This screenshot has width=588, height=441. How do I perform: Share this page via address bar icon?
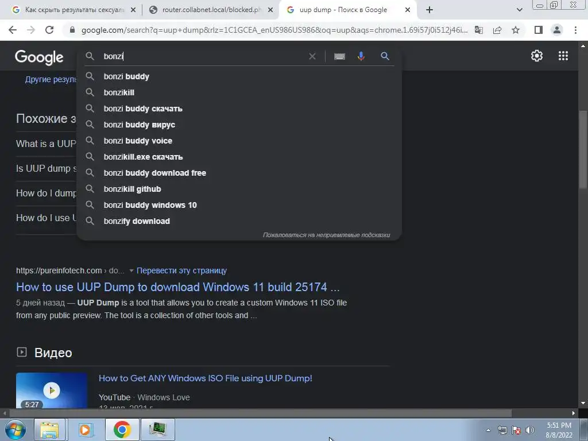(497, 30)
